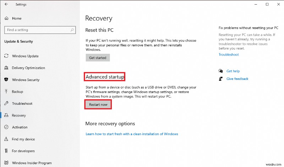Click the For developers icon
Screen dimensions: 284x167
click(x=6, y=151)
